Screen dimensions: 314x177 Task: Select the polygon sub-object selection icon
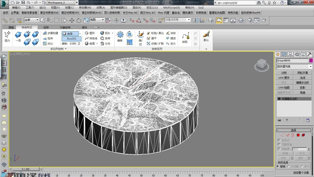298,135
